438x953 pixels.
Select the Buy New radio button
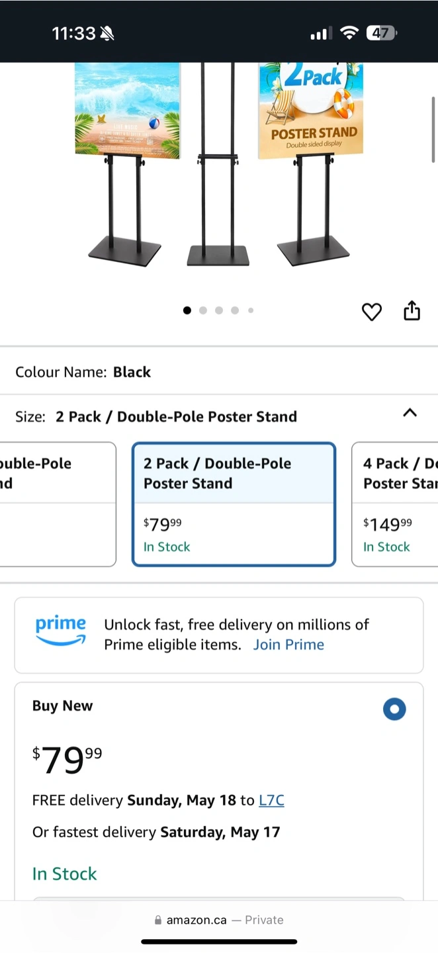[394, 709]
